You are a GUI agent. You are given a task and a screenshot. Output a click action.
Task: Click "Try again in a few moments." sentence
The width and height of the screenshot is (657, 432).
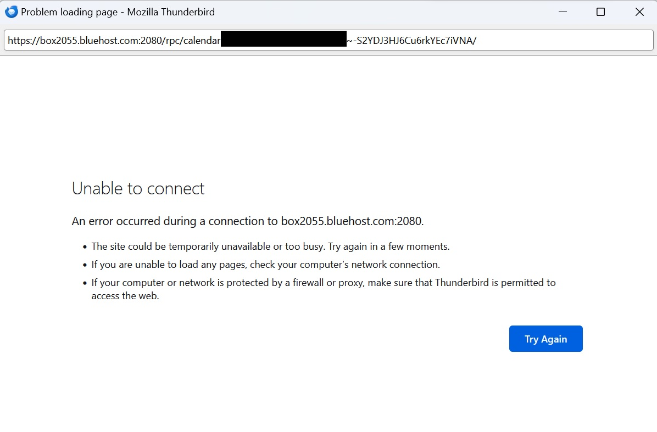point(389,246)
